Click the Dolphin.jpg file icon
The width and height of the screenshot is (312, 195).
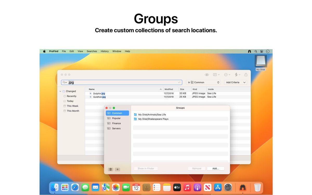click(x=91, y=93)
